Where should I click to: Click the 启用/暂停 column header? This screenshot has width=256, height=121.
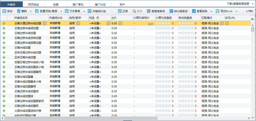pyautogui.click(x=78, y=18)
